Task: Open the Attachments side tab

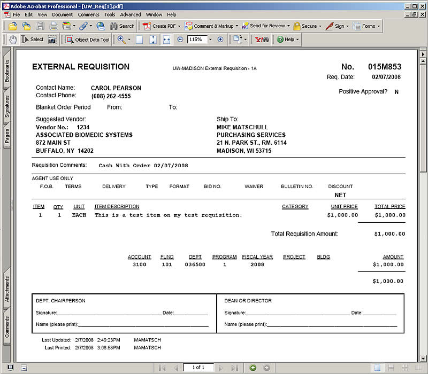Action: (7, 289)
